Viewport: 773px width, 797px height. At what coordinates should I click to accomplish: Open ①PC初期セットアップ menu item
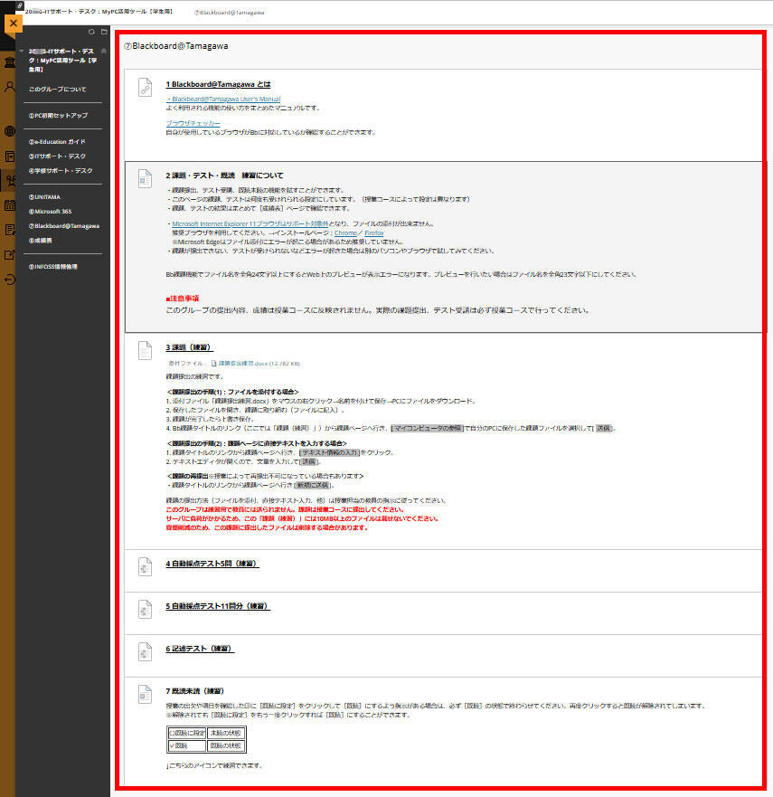point(58,116)
